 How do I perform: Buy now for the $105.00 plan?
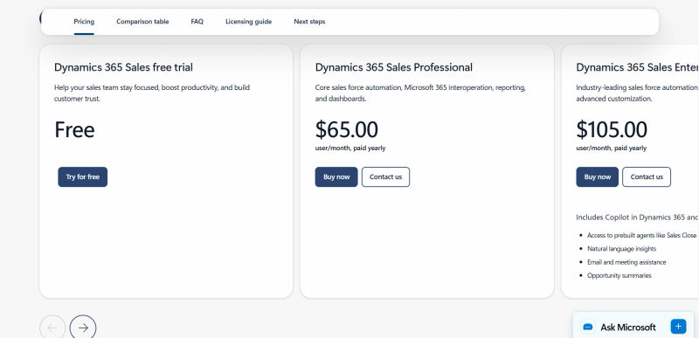pos(598,176)
